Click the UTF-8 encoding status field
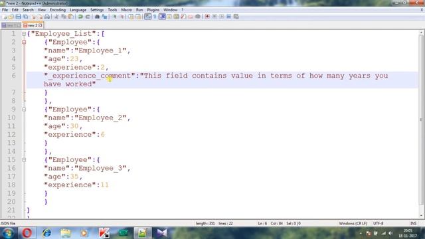 [378, 223]
